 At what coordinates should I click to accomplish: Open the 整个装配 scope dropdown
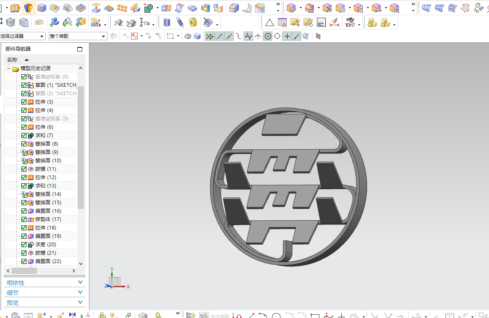coord(104,36)
